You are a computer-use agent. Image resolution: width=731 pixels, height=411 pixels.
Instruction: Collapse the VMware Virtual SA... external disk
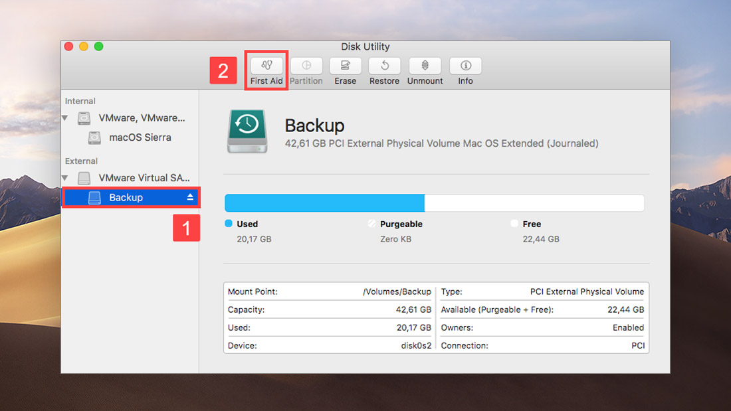[65, 177]
